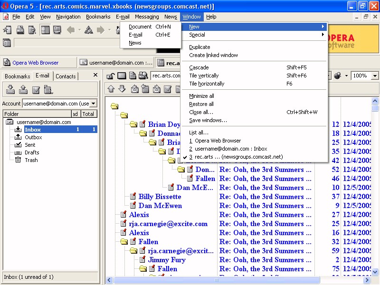Choose Tile vertically
Viewport: 380px width, 285px height.
point(254,76)
